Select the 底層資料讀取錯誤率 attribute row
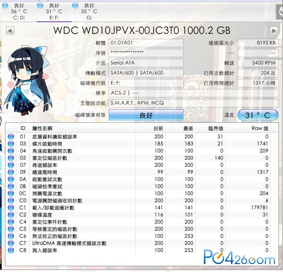 click(x=141, y=137)
